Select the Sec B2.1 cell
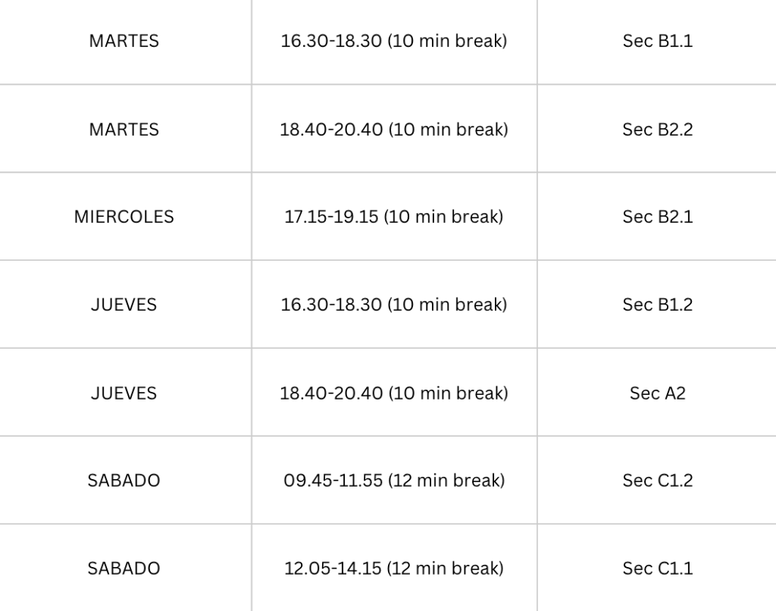 click(x=657, y=216)
